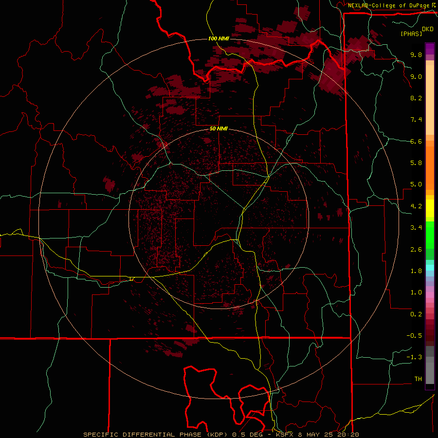The image size is (438, 438).
Task: Select the 100 NMI range ring label
Action: [x=219, y=38]
